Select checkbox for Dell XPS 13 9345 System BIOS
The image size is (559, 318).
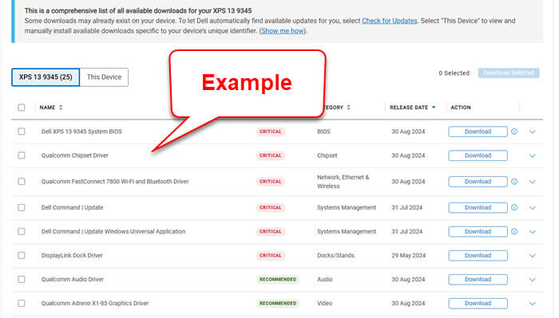click(22, 132)
